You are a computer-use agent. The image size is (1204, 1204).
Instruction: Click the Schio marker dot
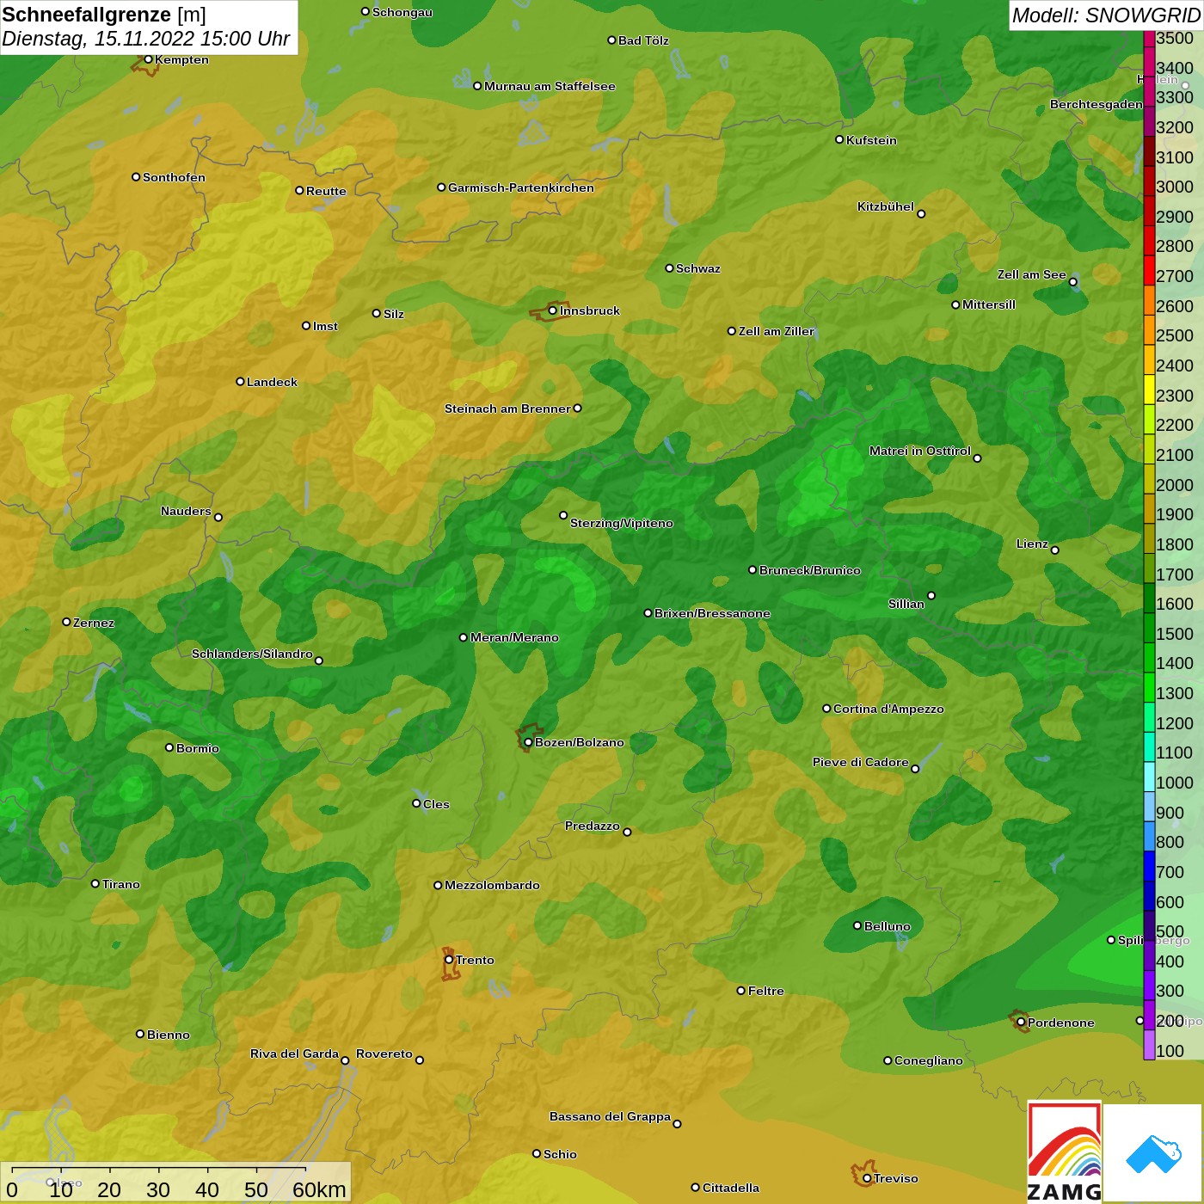click(537, 1153)
